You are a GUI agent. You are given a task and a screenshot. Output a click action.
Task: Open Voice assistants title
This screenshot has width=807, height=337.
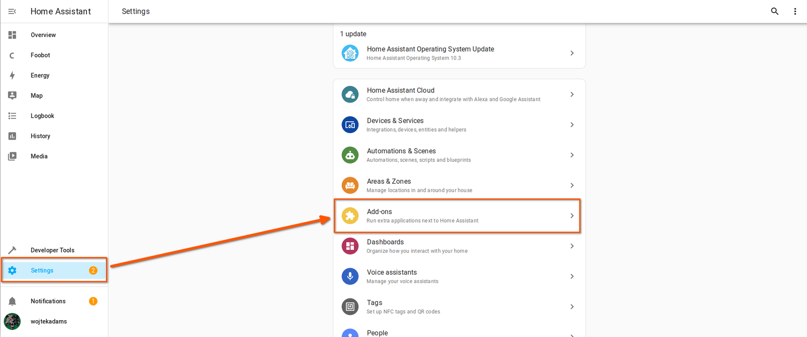[392, 272]
